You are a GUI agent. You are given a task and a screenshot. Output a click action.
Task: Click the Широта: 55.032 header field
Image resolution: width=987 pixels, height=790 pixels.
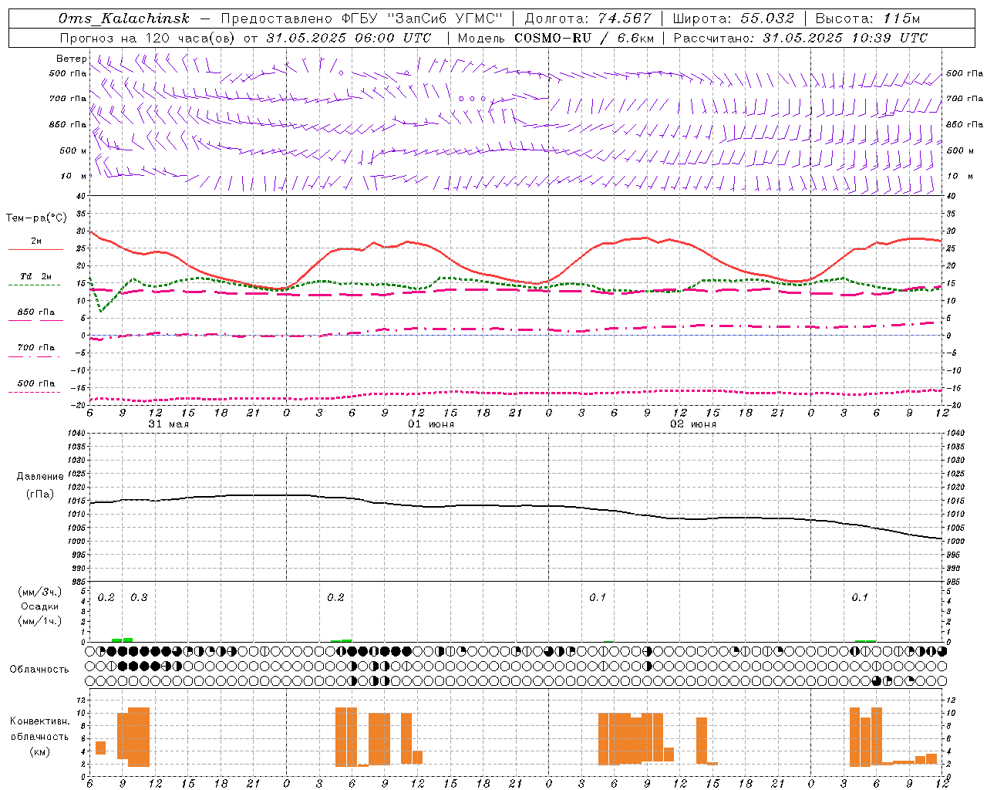733,19
